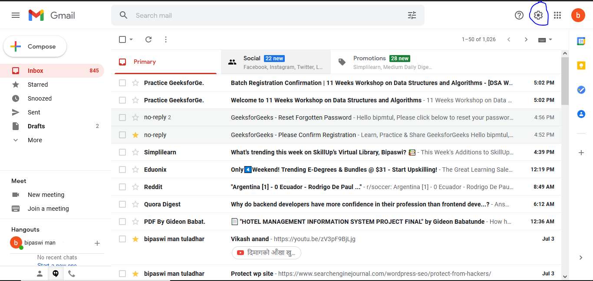Star the Quora Digest email

pos(135,204)
